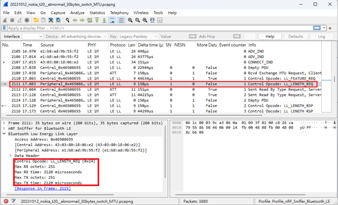Click the go to specified packet icon
Viewport: 338px width, 205px height.
[89, 20]
